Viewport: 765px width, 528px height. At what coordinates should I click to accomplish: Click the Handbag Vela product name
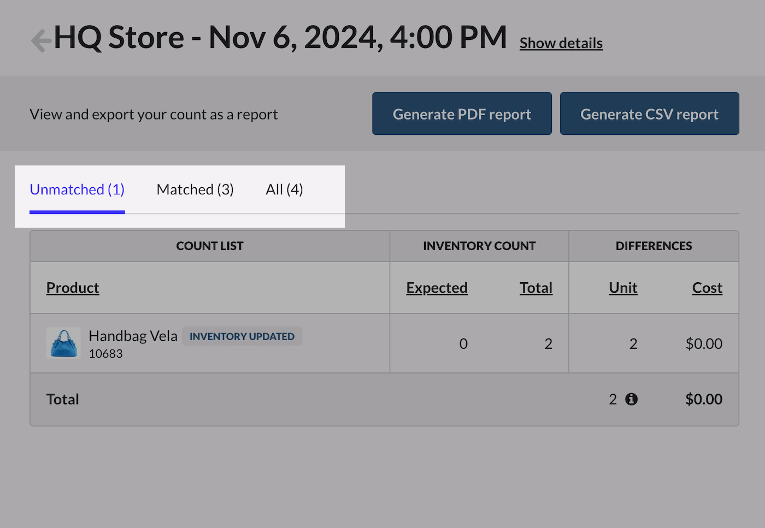click(x=133, y=336)
